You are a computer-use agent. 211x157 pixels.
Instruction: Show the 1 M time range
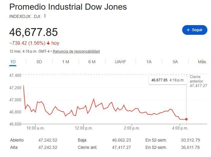pyautogui.click(x=66, y=62)
